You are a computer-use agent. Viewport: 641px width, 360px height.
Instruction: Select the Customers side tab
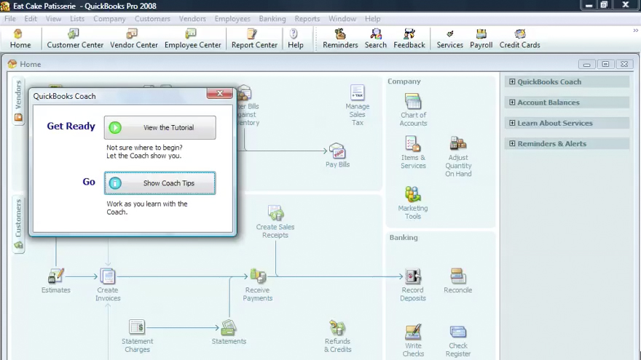[18, 224]
